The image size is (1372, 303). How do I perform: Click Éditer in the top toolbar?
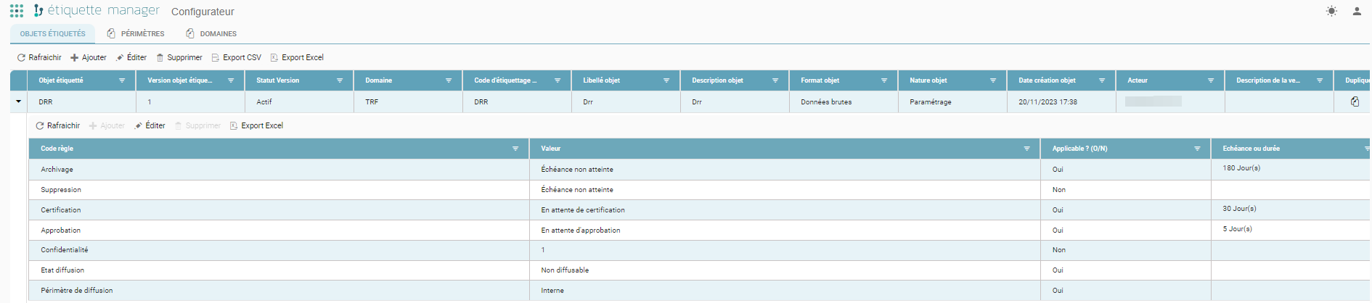(131, 57)
